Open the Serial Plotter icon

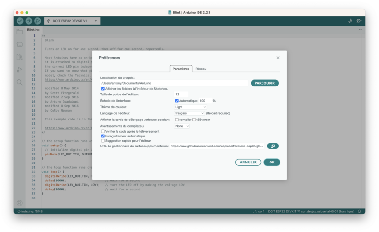[350, 21]
